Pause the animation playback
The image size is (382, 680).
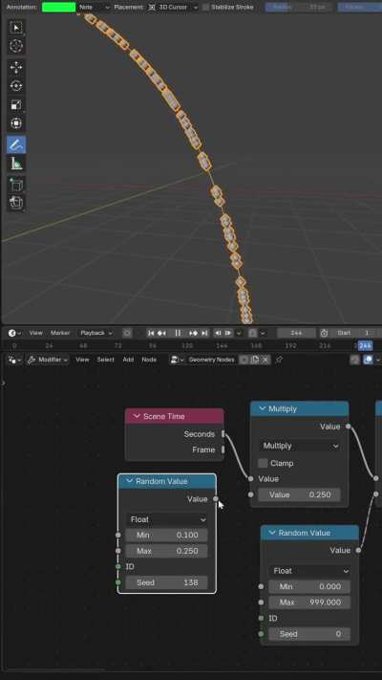178,333
